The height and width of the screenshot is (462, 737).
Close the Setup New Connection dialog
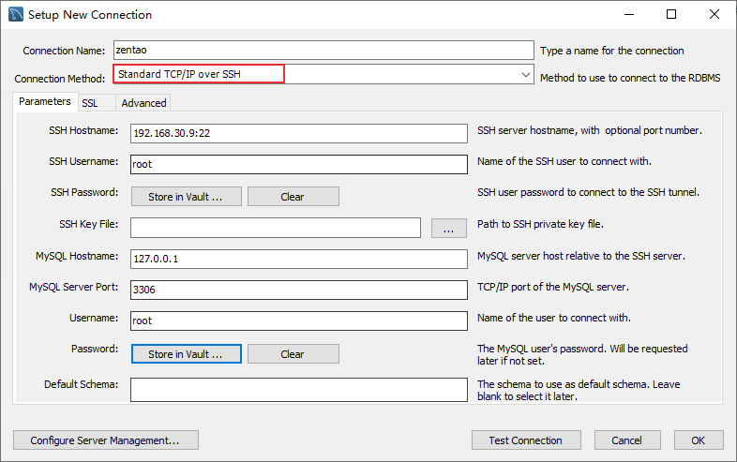[714, 15]
